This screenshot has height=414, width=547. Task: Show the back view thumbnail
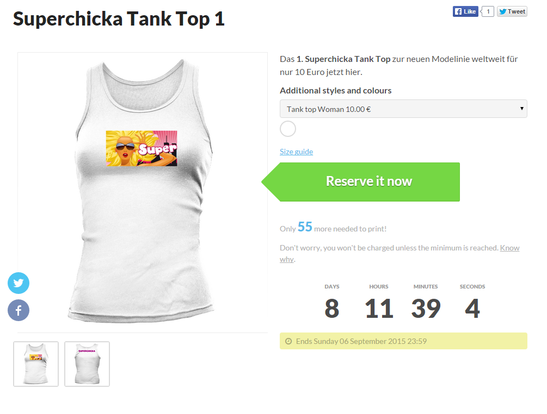[87, 364]
